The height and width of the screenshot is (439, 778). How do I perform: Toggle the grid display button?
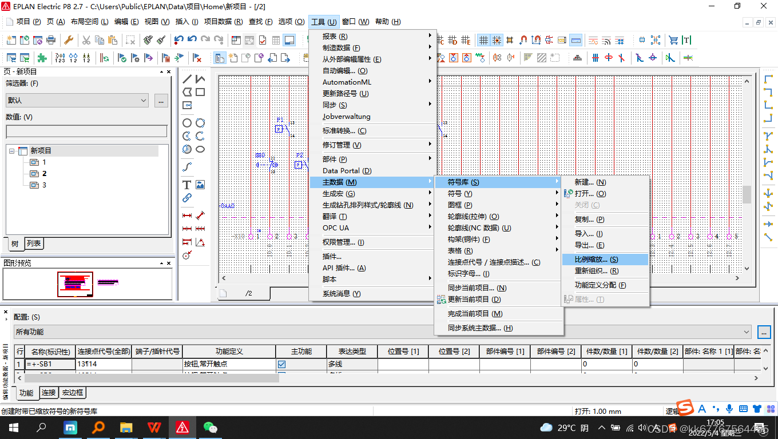pyautogui.click(x=483, y=40)
